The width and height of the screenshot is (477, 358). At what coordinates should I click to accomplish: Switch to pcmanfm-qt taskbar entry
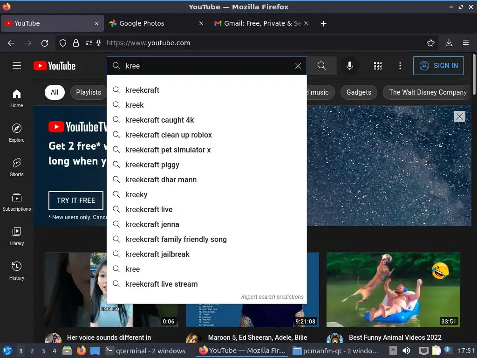336,351
